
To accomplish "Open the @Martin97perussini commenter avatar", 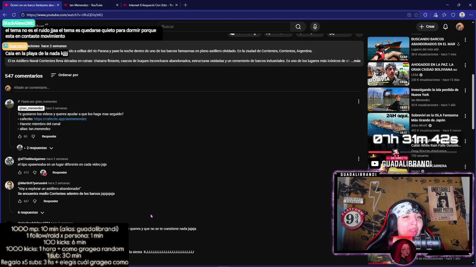I will pyautogui.click(x=9, y=185).
